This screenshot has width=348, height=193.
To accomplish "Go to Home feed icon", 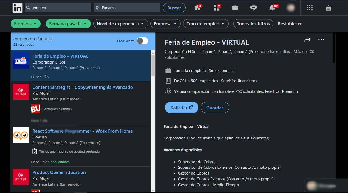I will tap(198, 8).
